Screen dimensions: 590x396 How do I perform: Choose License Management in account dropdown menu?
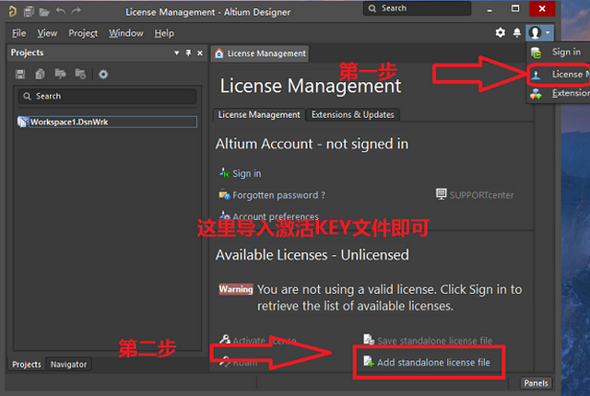571,74
